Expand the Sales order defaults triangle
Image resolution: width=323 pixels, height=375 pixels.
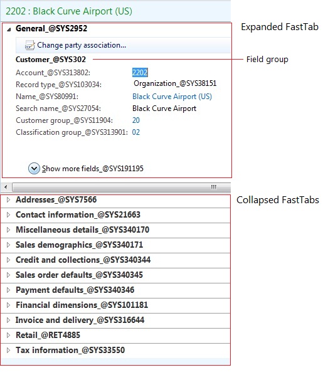pyautogui.click(x=8, y=275)
